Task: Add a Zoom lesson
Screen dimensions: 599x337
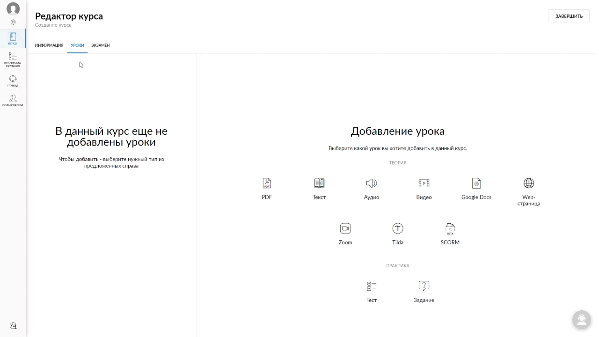Action: (x=345, y=234)
